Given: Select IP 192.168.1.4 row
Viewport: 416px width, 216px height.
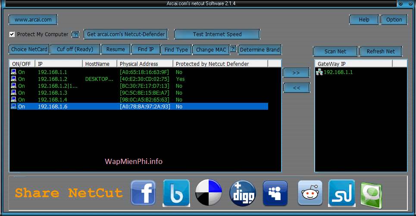Looking at the screenshot, I should pos(52,99).
